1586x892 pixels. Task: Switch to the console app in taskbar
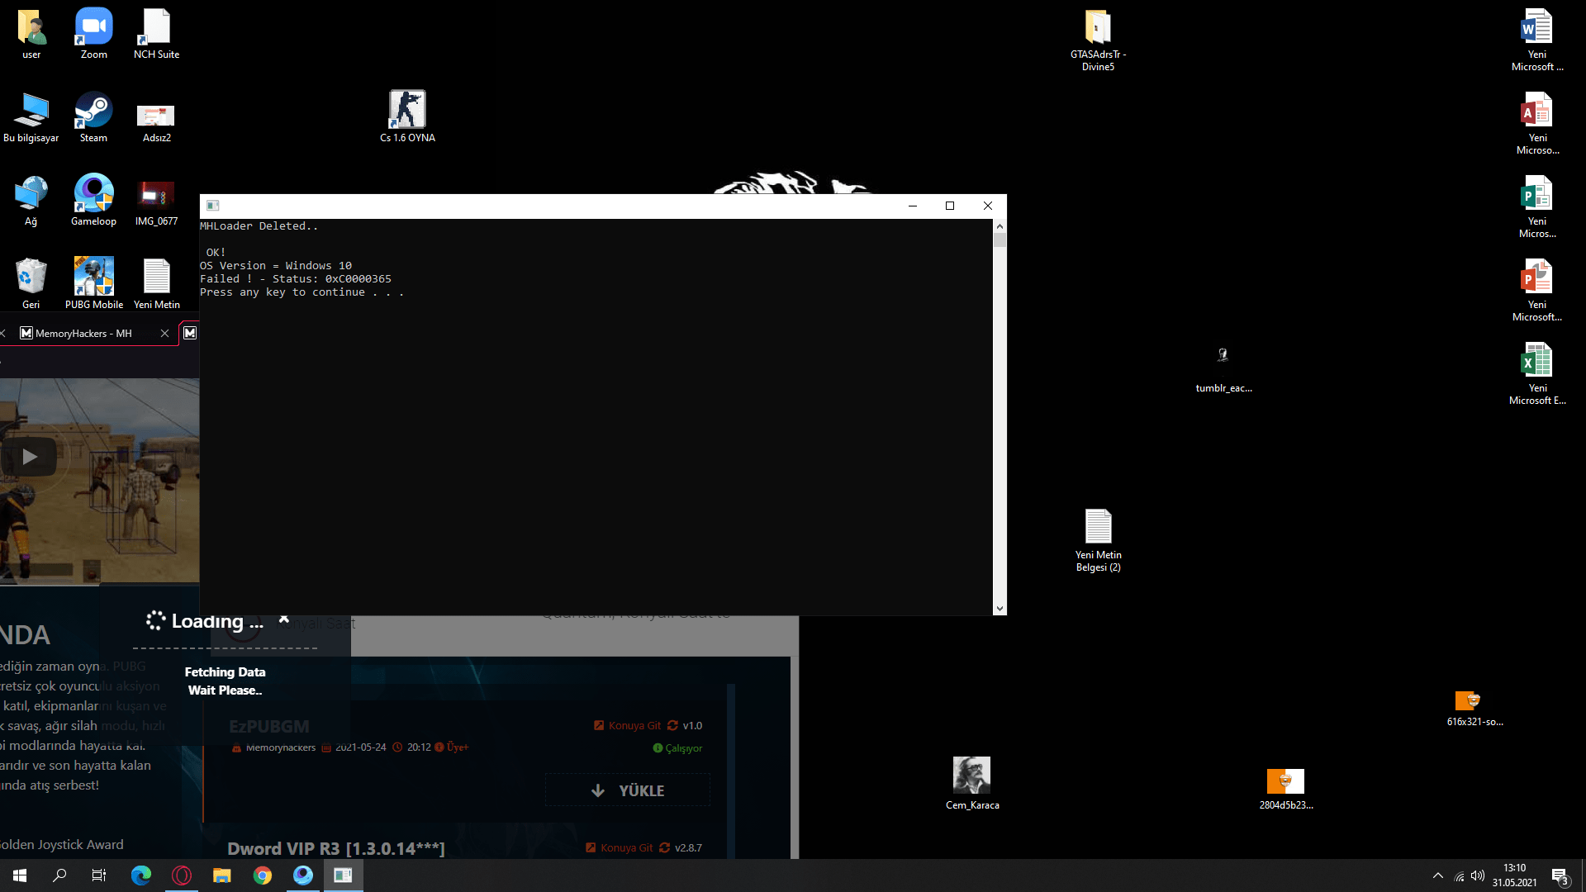[343, 875]
